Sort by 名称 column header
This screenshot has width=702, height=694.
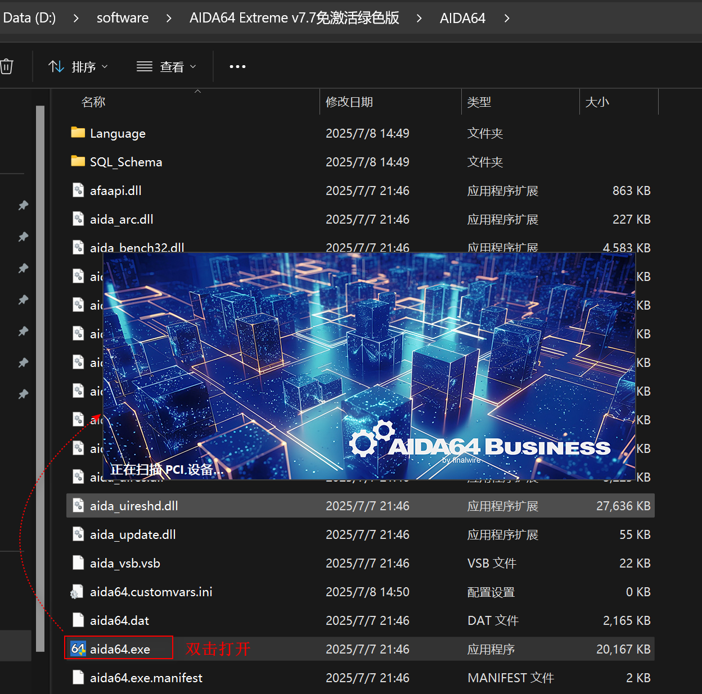tap(93, 102)
